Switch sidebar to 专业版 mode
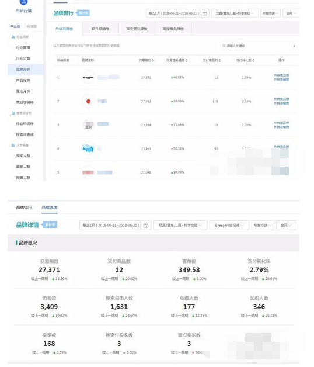The width and height of the screenshot is (314, 367). pos(15,26)
